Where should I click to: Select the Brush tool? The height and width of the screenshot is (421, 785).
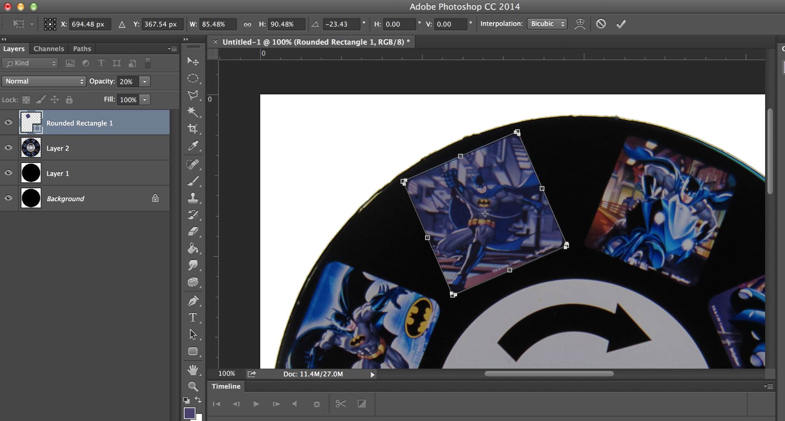[x=192, y=180]
